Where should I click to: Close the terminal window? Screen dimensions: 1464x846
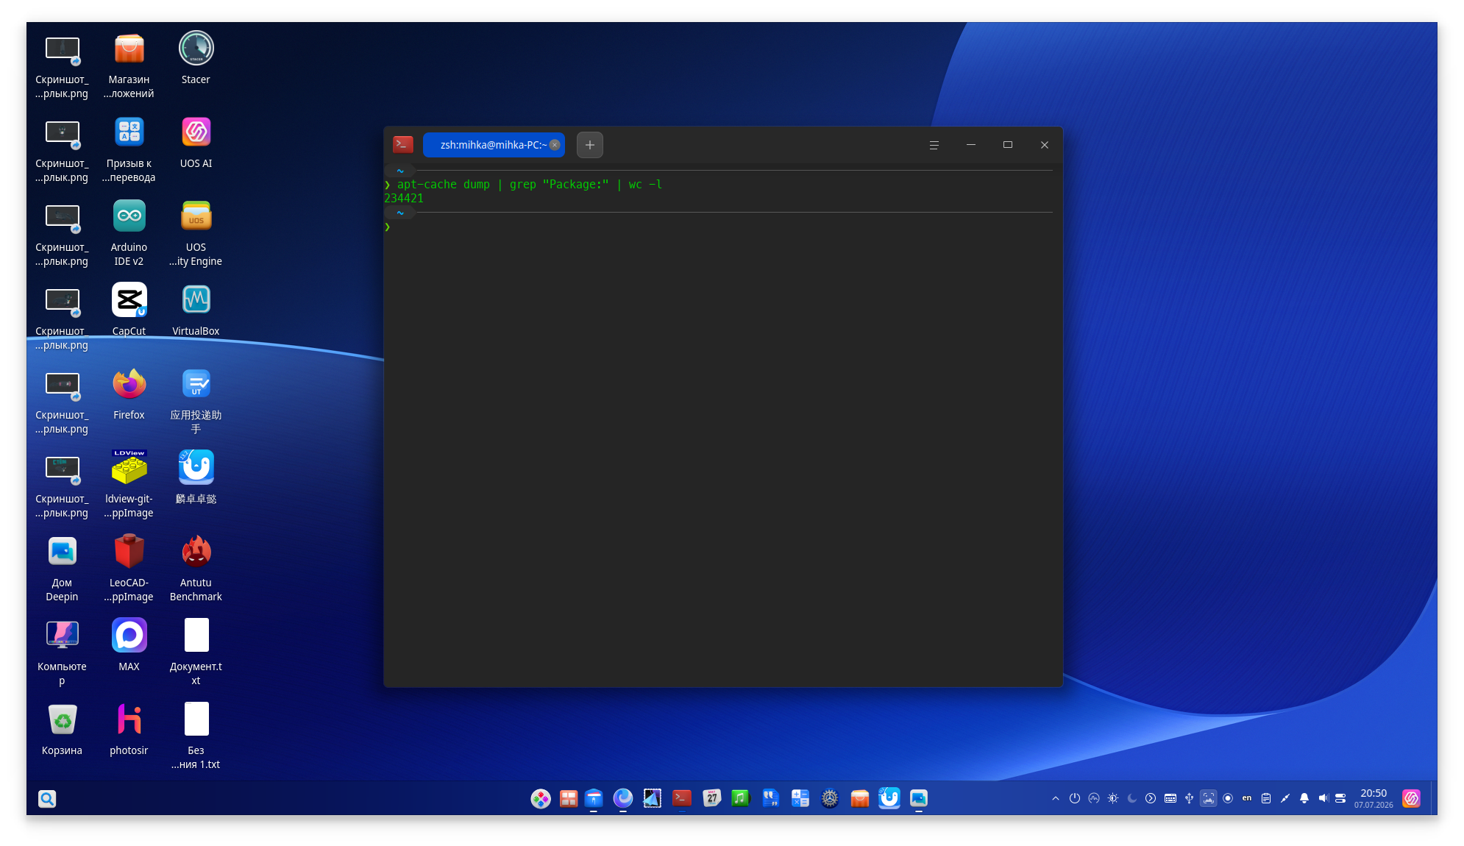click(1045, 145)
